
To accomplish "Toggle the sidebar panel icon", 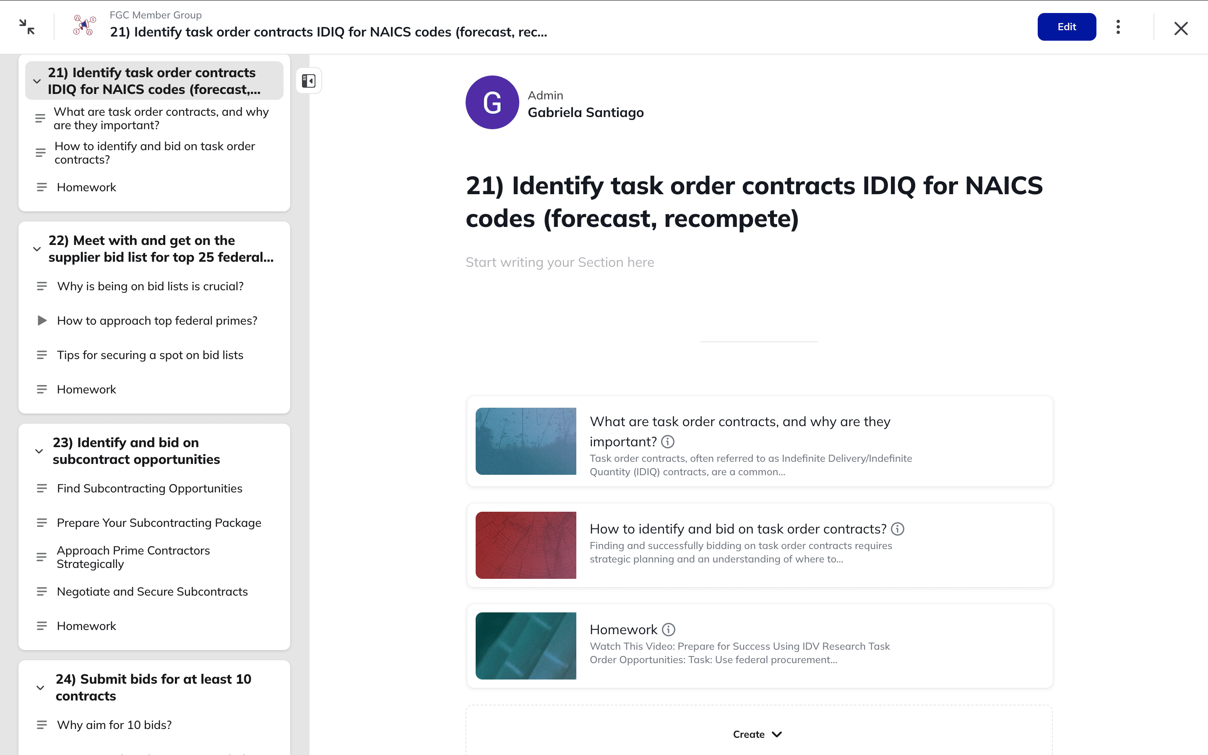I will click(x=308, y=81).
